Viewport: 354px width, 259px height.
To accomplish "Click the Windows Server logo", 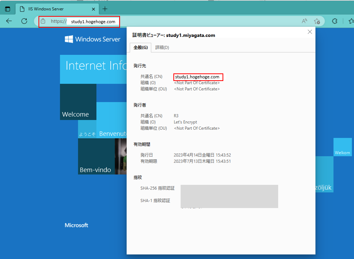I will pos(92,39).
